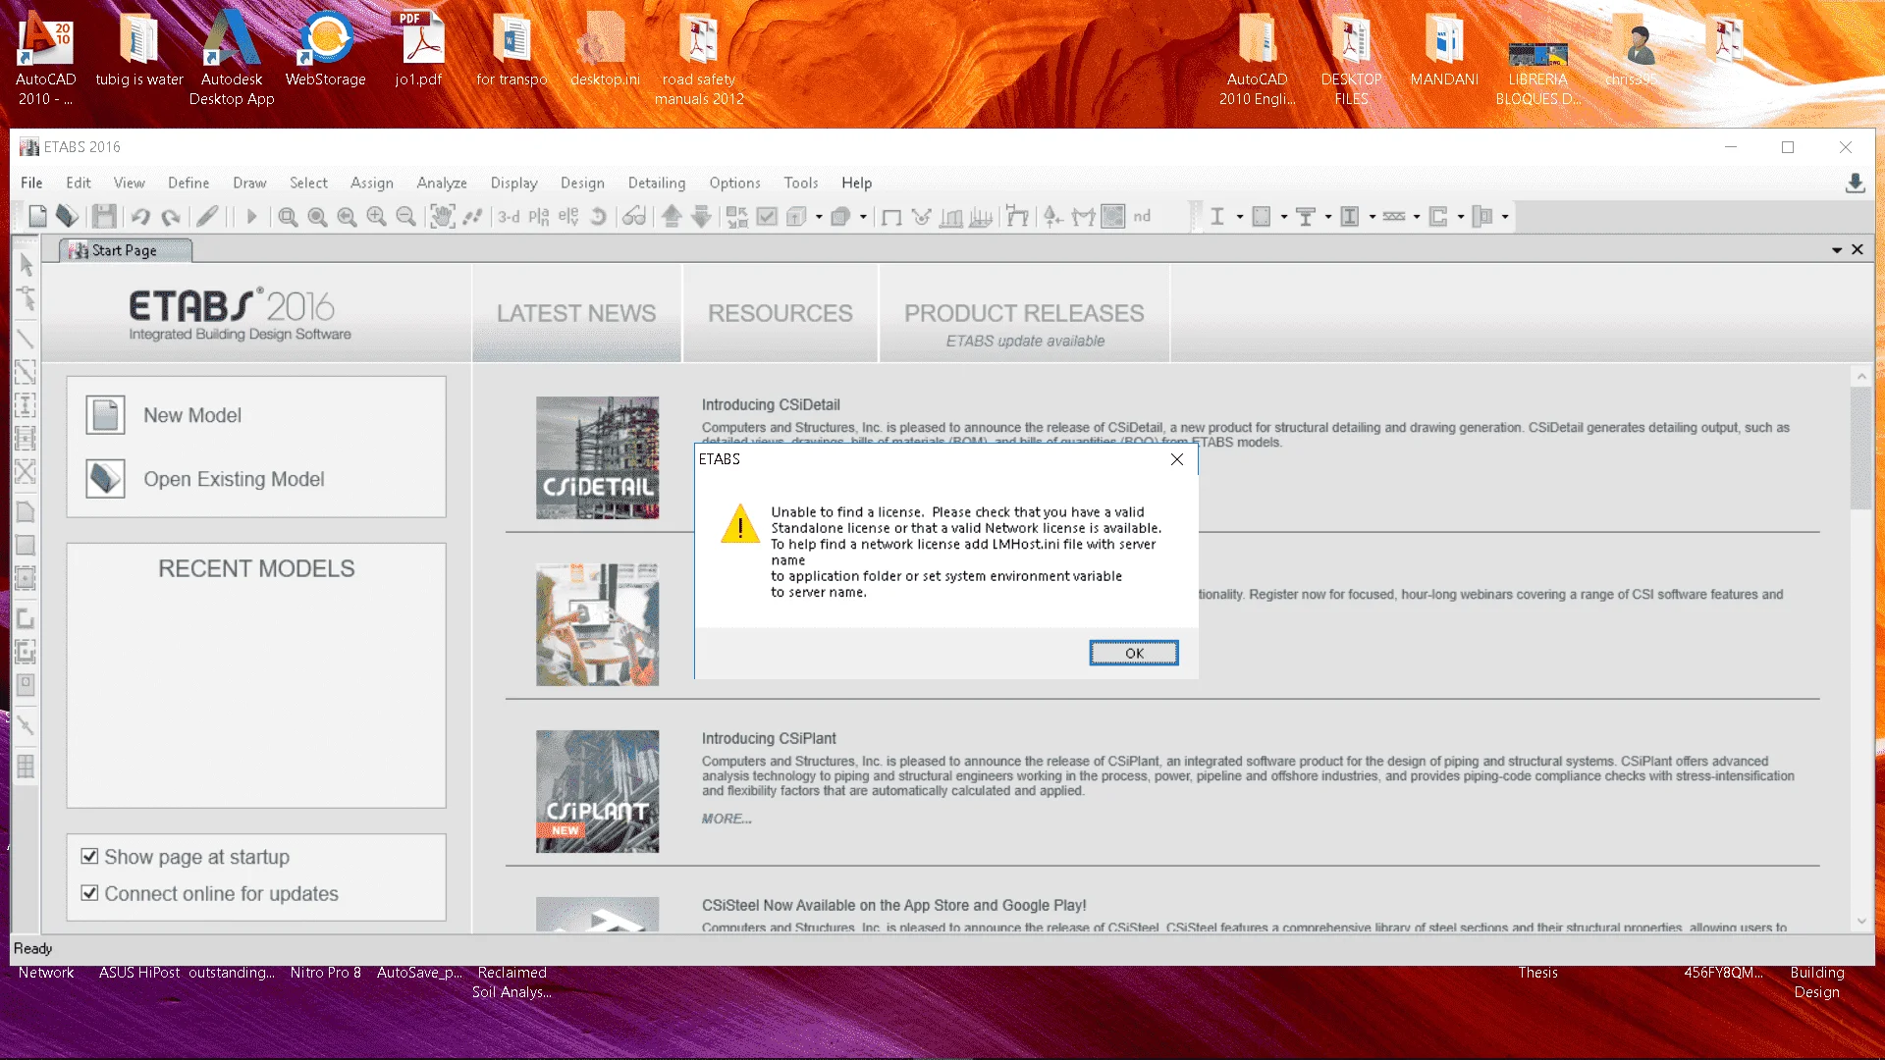Click the news scrollbar down arrow

pos(1860,922)
